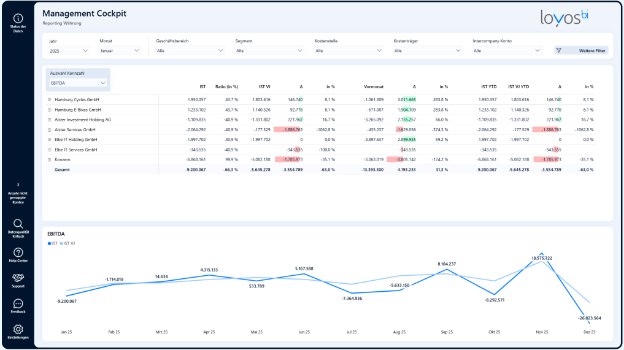Click the Weitere Filter button
624x350 pixels.
[582, 50]
